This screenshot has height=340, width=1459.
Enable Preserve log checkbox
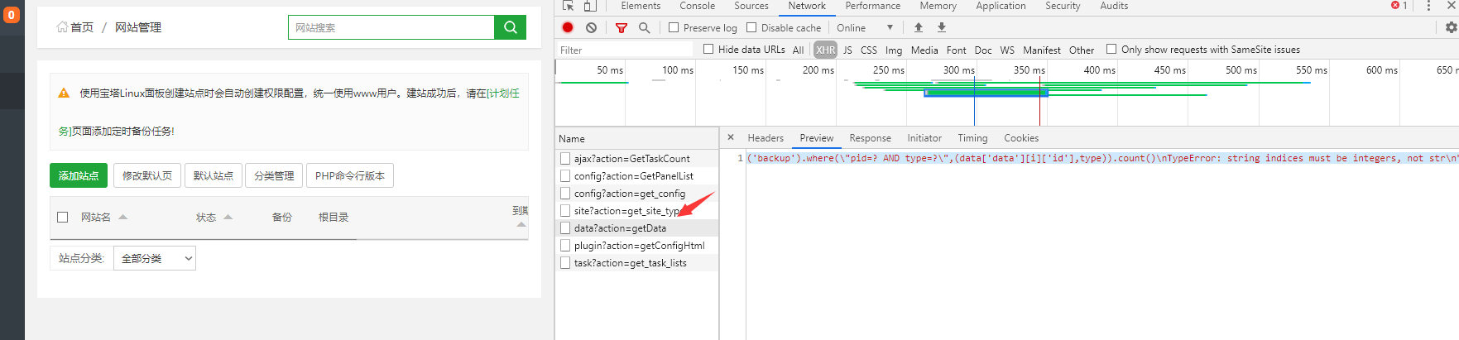674,27
